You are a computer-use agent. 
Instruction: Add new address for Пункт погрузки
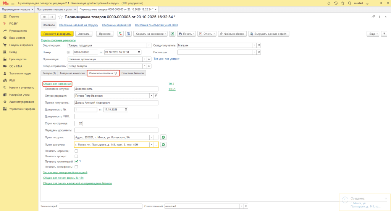[x=163, y=137]
